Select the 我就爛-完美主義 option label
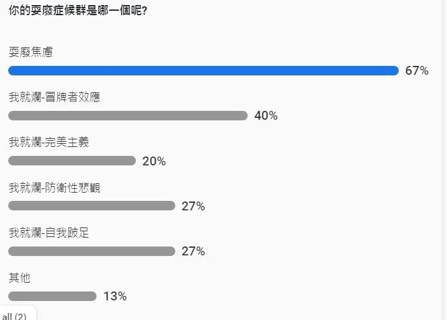The width and height of the screenshot is (447, 320). tap(49, 142)
